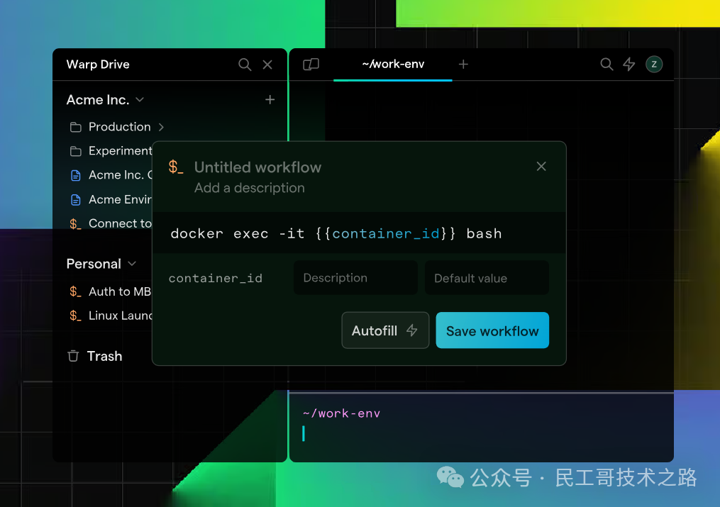Open the Auth to MB workflow
The height and width of the screenshot is (507, 720).
120,291
